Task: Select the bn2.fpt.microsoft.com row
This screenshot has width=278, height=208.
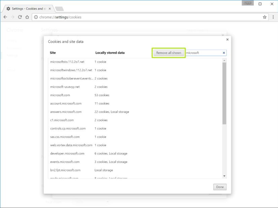Action: pyautogui.click(x=135, y=170)
